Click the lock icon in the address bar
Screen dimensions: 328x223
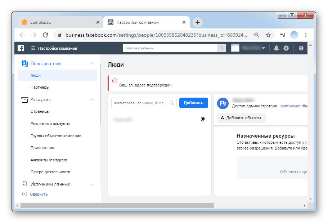pyautogui.click(x=60, y=35)
